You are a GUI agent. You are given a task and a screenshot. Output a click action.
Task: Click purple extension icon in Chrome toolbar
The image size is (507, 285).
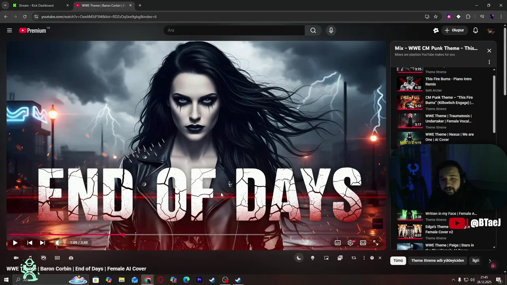[x=449, y=17]
